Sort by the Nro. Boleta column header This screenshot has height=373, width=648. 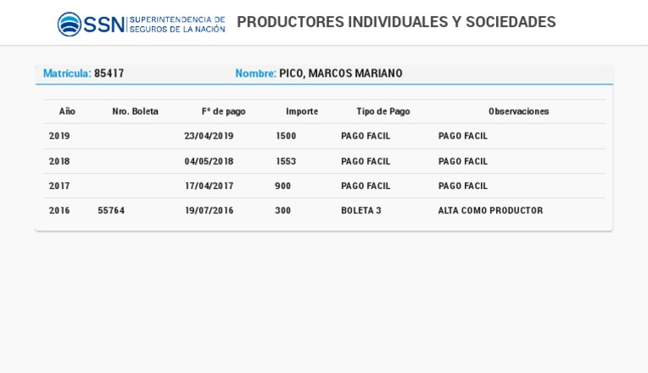coord(135,111)
